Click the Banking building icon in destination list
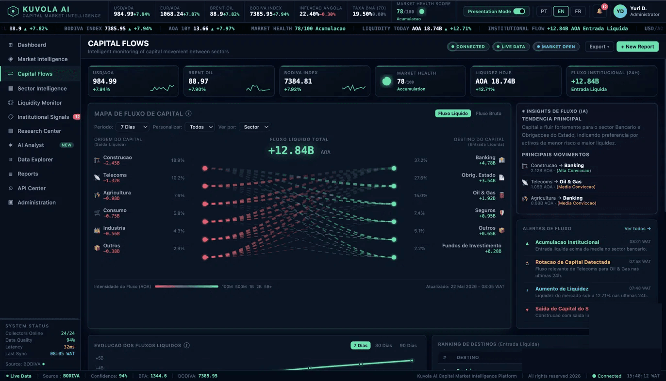666x381 pixels. pos(501,160)
